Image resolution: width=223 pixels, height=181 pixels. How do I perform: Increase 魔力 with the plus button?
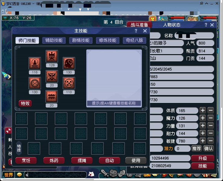click(203, 118)
